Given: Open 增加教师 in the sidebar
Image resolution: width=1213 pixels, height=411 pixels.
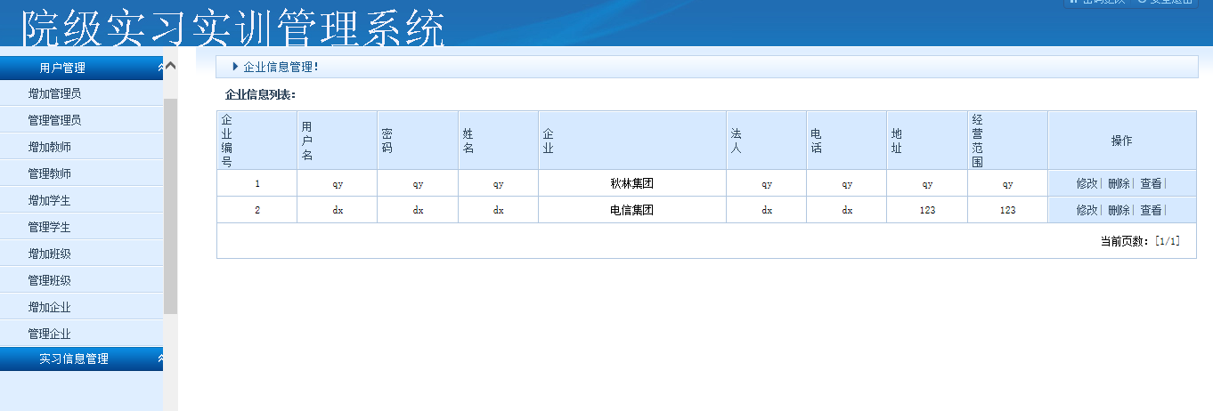Looking at the screenshot, I should (49, 147).
